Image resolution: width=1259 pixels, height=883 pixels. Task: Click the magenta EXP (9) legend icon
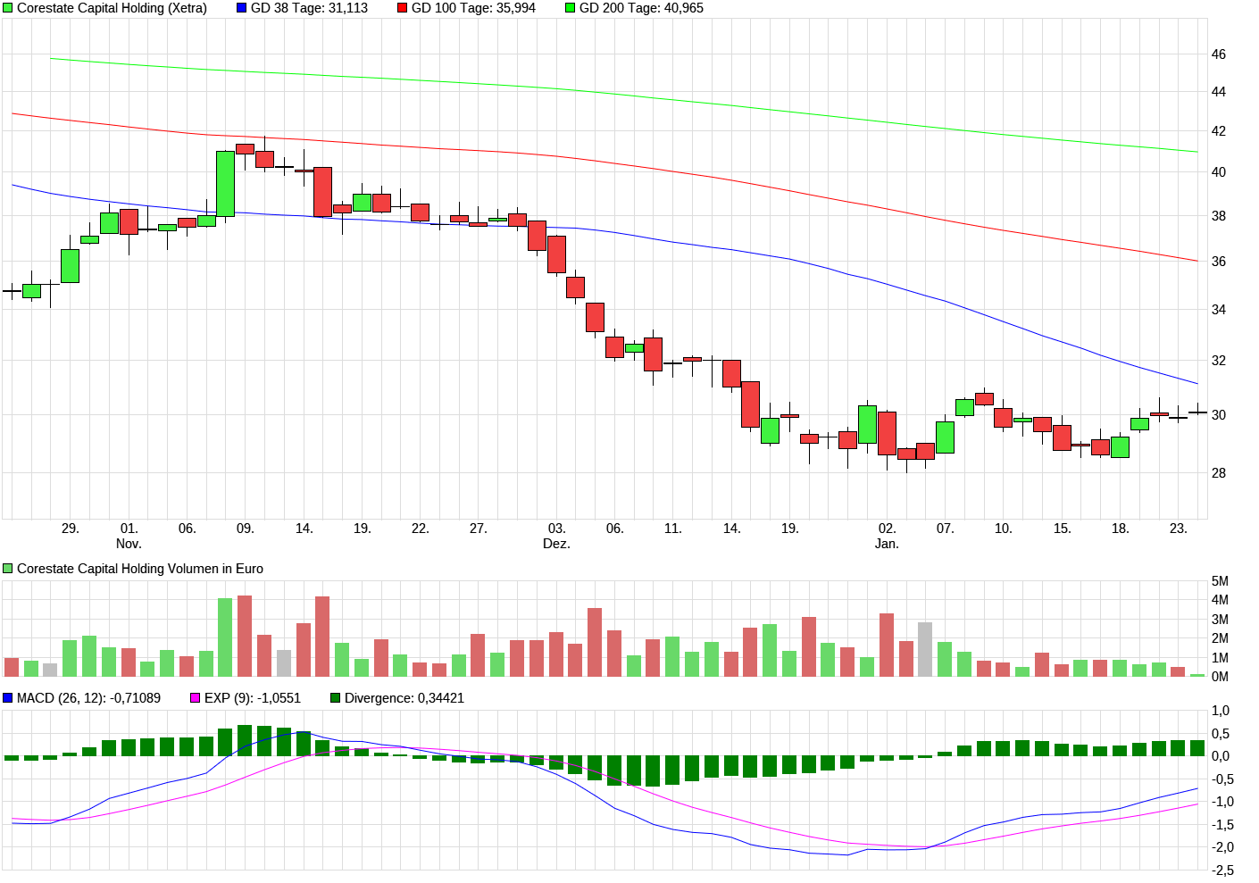(x=193, y=696)
